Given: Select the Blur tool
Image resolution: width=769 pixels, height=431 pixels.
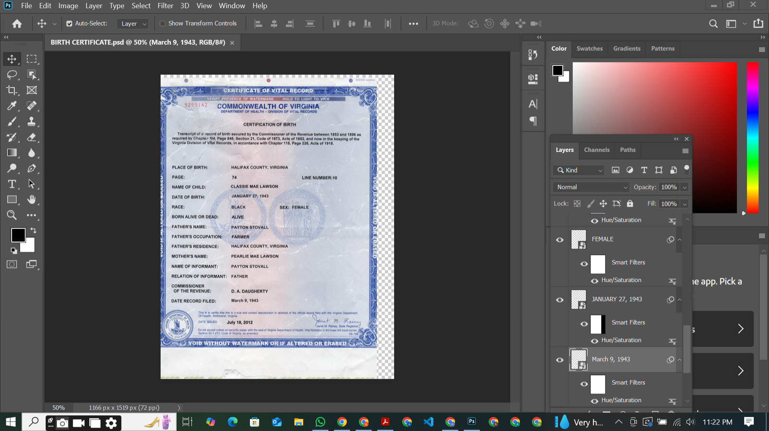Looking at the screenshot, I should [x=32, y=153].
